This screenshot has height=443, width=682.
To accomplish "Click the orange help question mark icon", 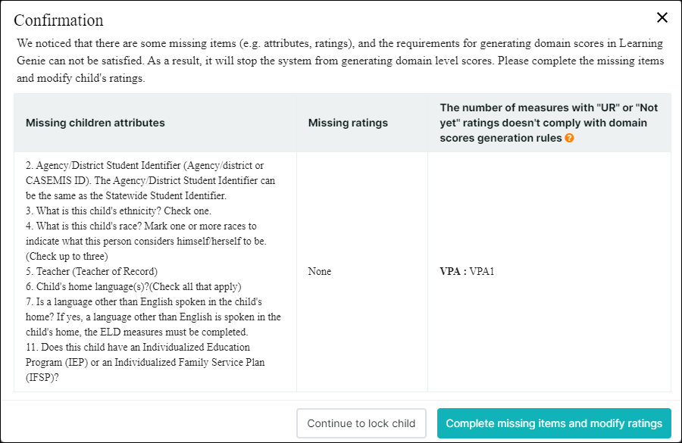I will pos(569,138).
